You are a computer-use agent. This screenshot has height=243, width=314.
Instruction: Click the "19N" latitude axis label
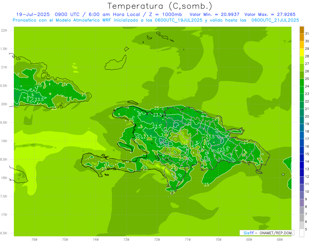click(4, 141)
